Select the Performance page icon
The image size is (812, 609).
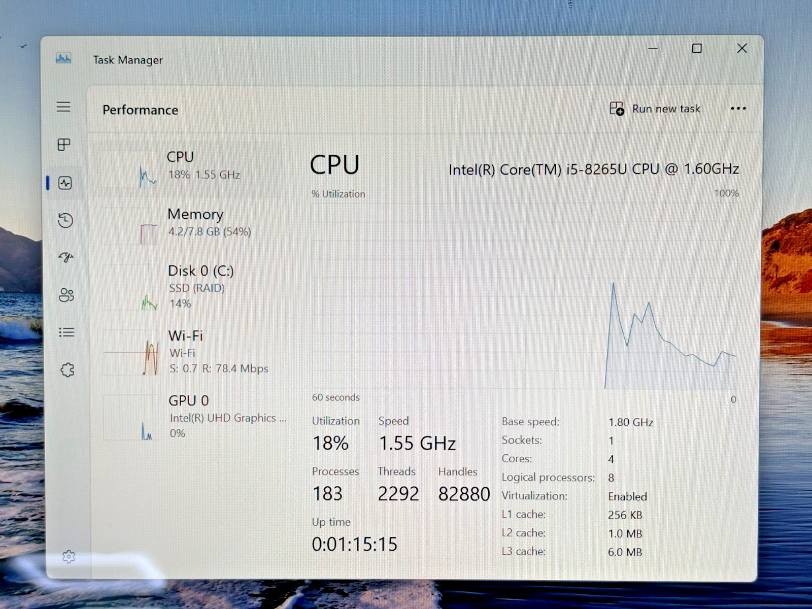65,183
